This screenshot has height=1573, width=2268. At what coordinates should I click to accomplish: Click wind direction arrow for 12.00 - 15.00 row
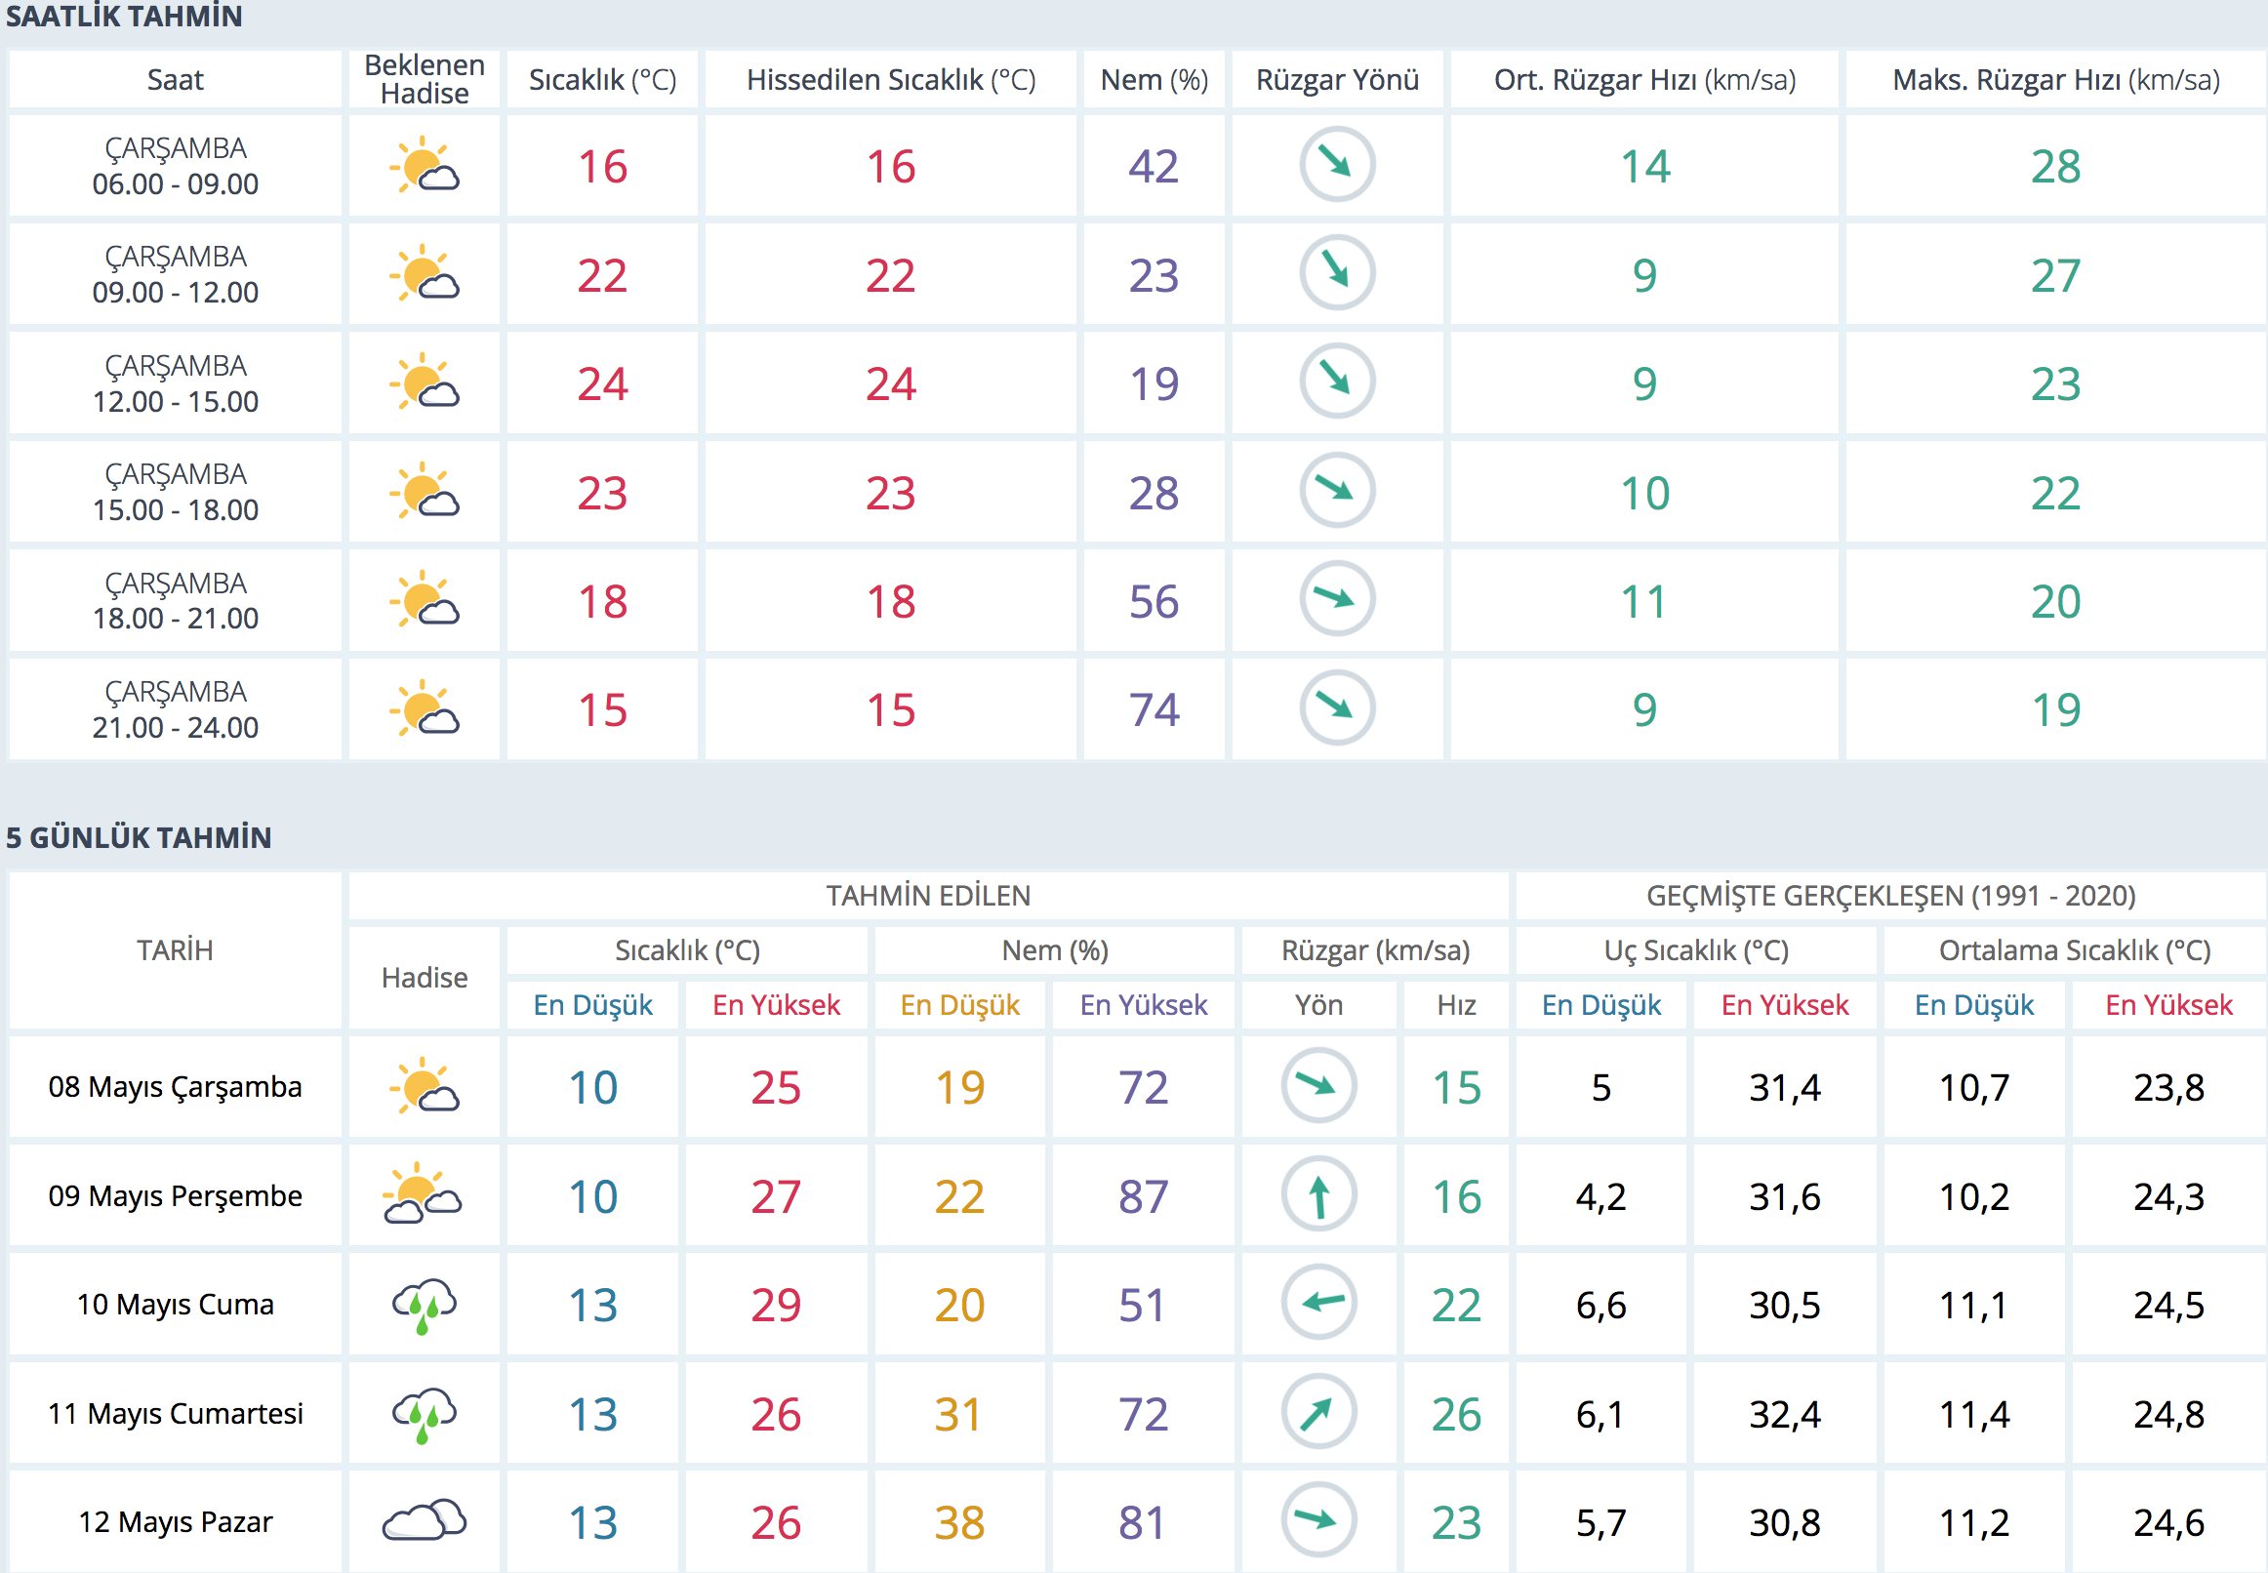(1337, 381)
